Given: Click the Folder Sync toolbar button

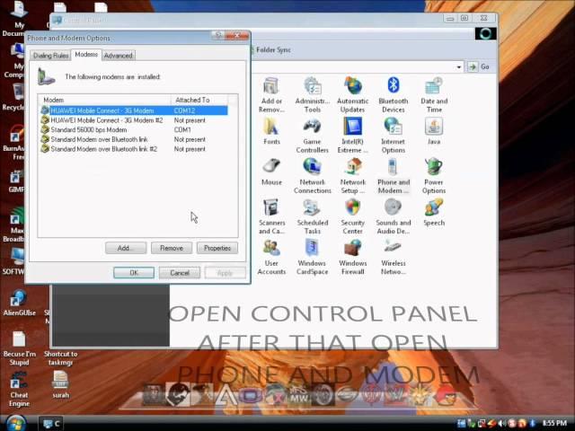Looking at the screenshot, I should pos(270,50).
